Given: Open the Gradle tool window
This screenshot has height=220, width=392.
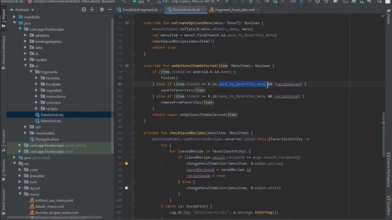Looking at the screenshot, I should (388, 17).
